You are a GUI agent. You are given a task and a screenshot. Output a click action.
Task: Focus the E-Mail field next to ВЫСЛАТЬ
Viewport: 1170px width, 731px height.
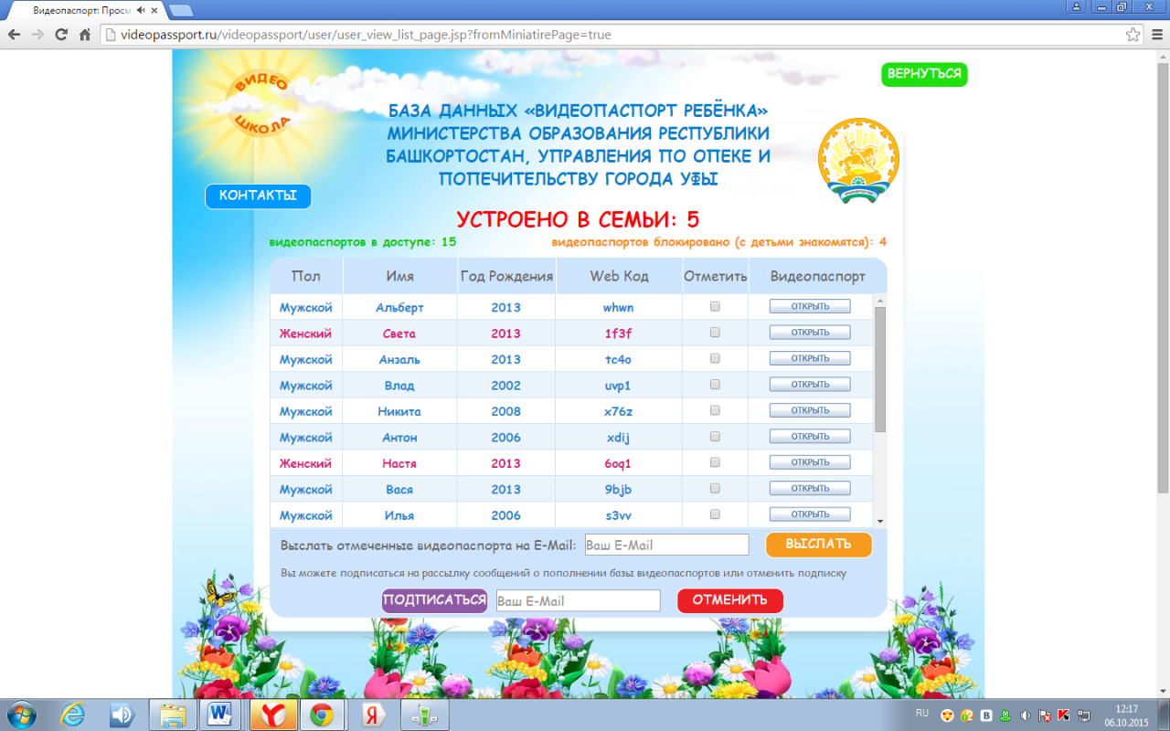click(666, 545)
